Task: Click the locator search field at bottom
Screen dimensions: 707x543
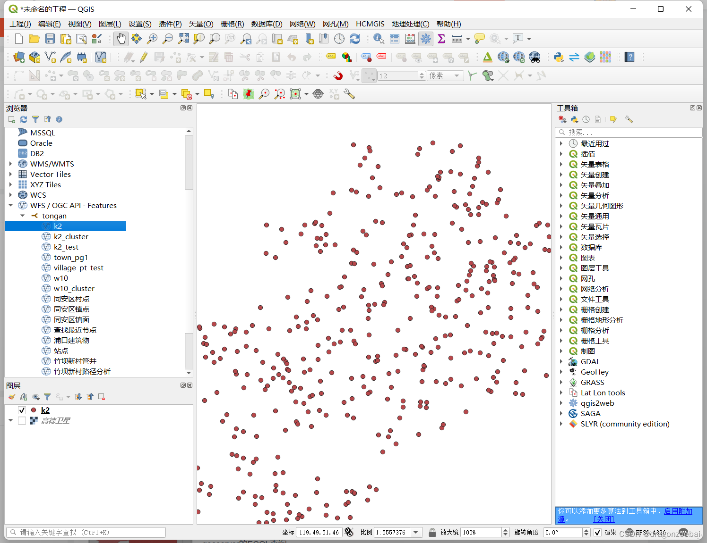Action: (x=86, y=532)
